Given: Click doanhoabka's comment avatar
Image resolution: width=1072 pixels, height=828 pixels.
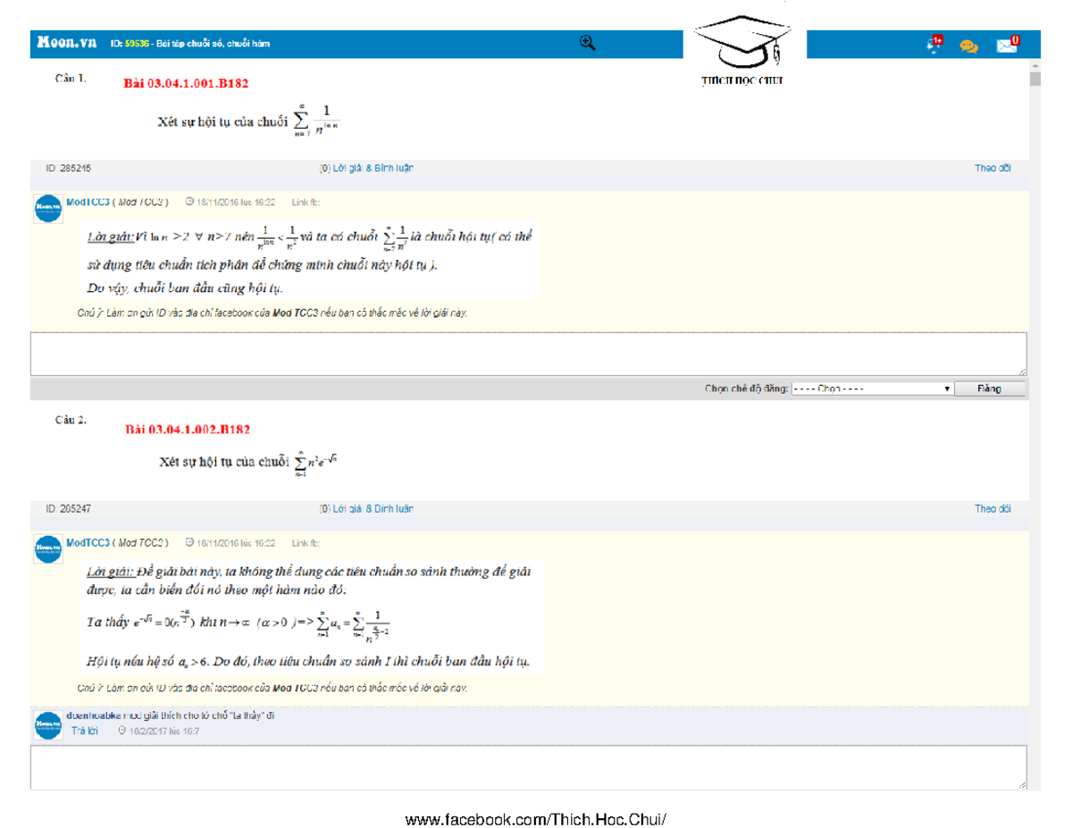Looking at the screenshot, I should click(x=48, y=723).
